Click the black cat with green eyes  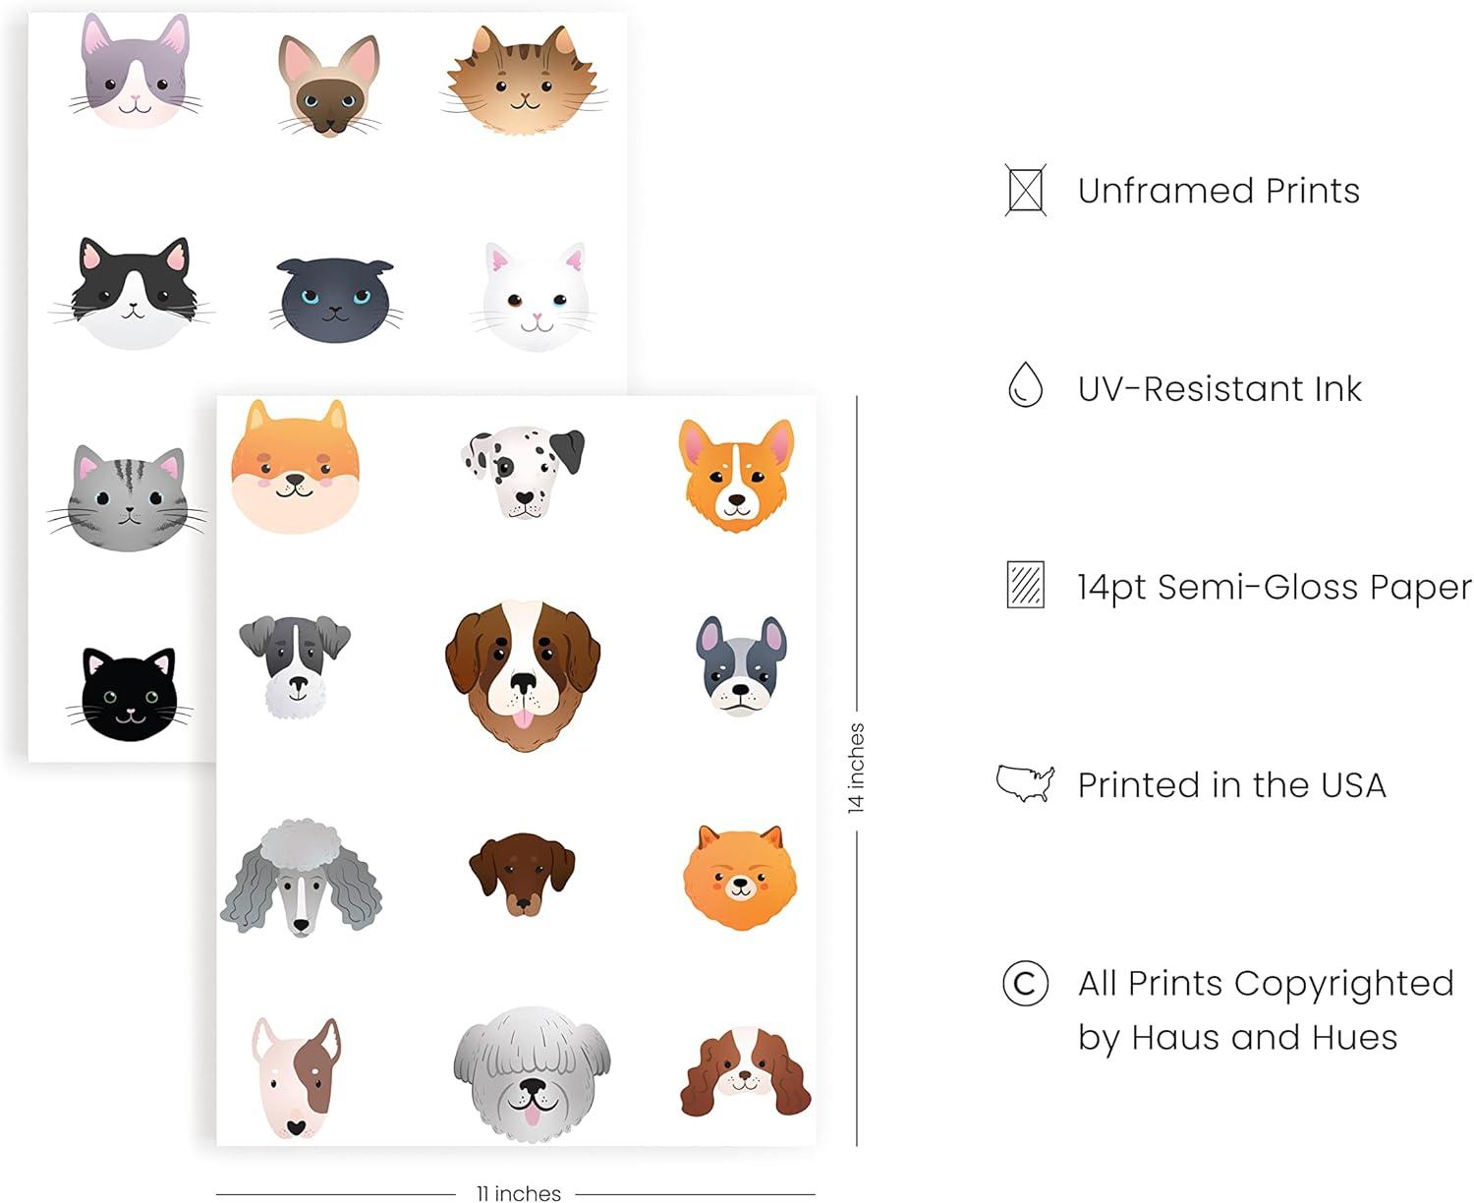click(129, 694)
